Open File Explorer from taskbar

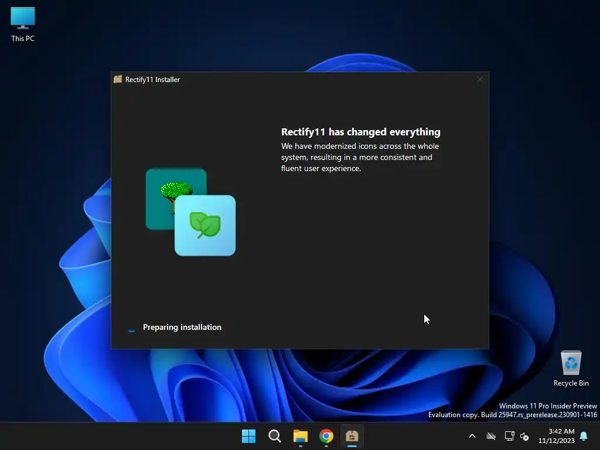coord(301,436)
